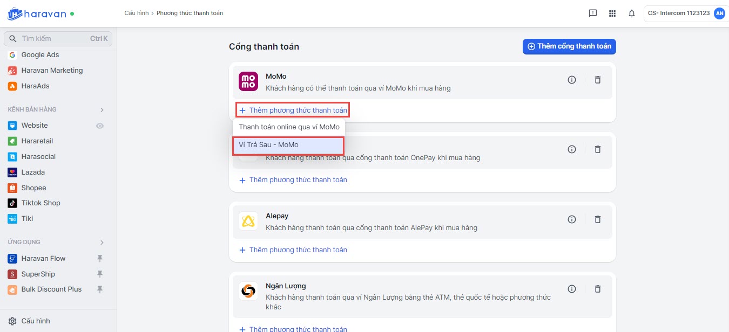Open the apps grid icon in header
The image size is (729, 332).
tap(612, 13)
